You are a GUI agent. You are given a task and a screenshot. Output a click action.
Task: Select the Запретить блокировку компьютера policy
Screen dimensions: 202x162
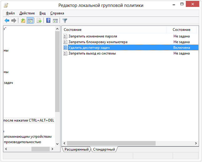click(98, 42)
